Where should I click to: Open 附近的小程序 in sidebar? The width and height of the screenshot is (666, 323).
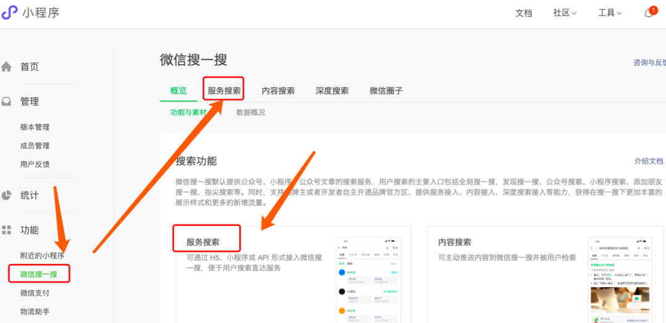pos(42,256)
